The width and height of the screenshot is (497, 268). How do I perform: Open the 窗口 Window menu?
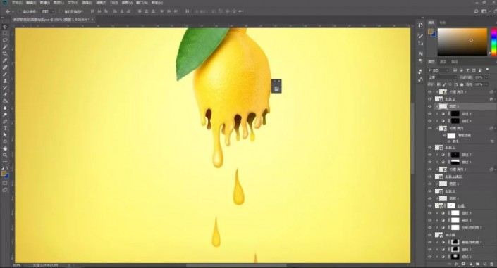(142, 3)
